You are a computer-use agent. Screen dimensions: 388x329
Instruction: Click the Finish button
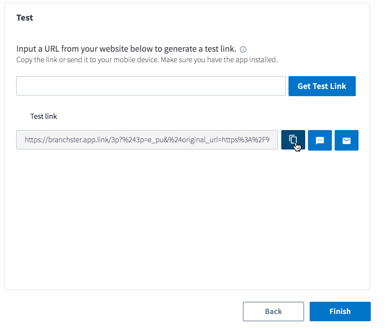(x=340, y=311)
